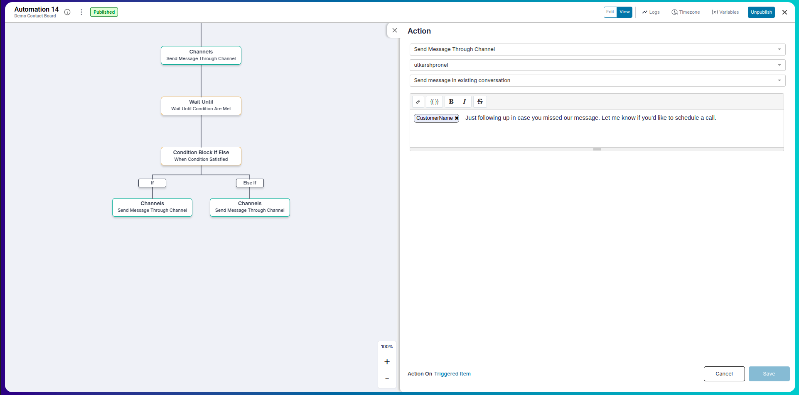Click the If branch label
The width and height of the screenshot is (799, 395).
tap(152, 183)
